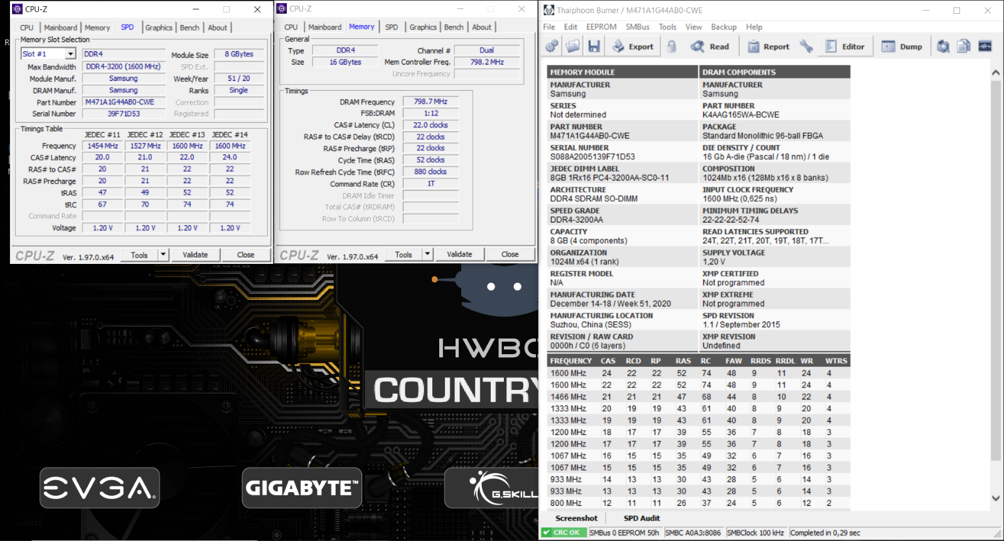Open Graphics tab in CPU-Z Memory window
1004x541 pixels.
pyautogui.click(x=423, y=27)
